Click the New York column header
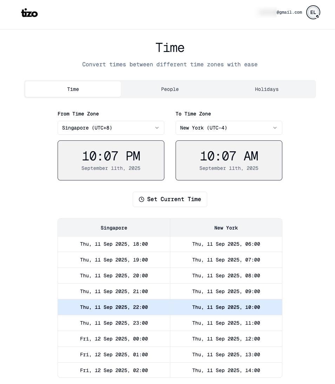335x384 pixels. (226, 228)
